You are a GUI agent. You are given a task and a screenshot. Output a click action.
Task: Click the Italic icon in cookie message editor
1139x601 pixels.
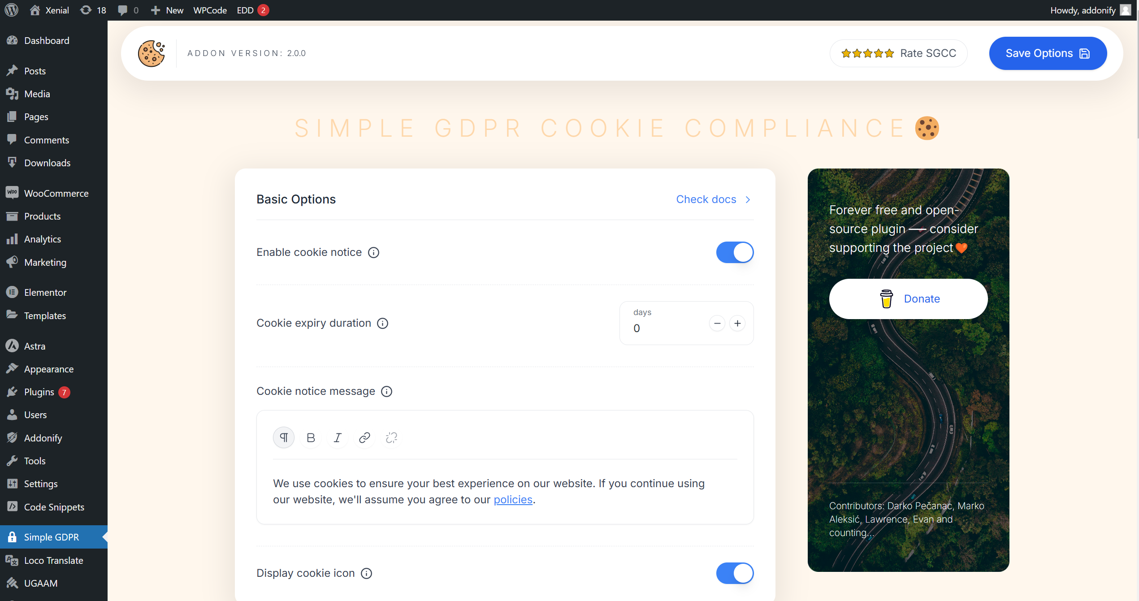click(338, 437)
